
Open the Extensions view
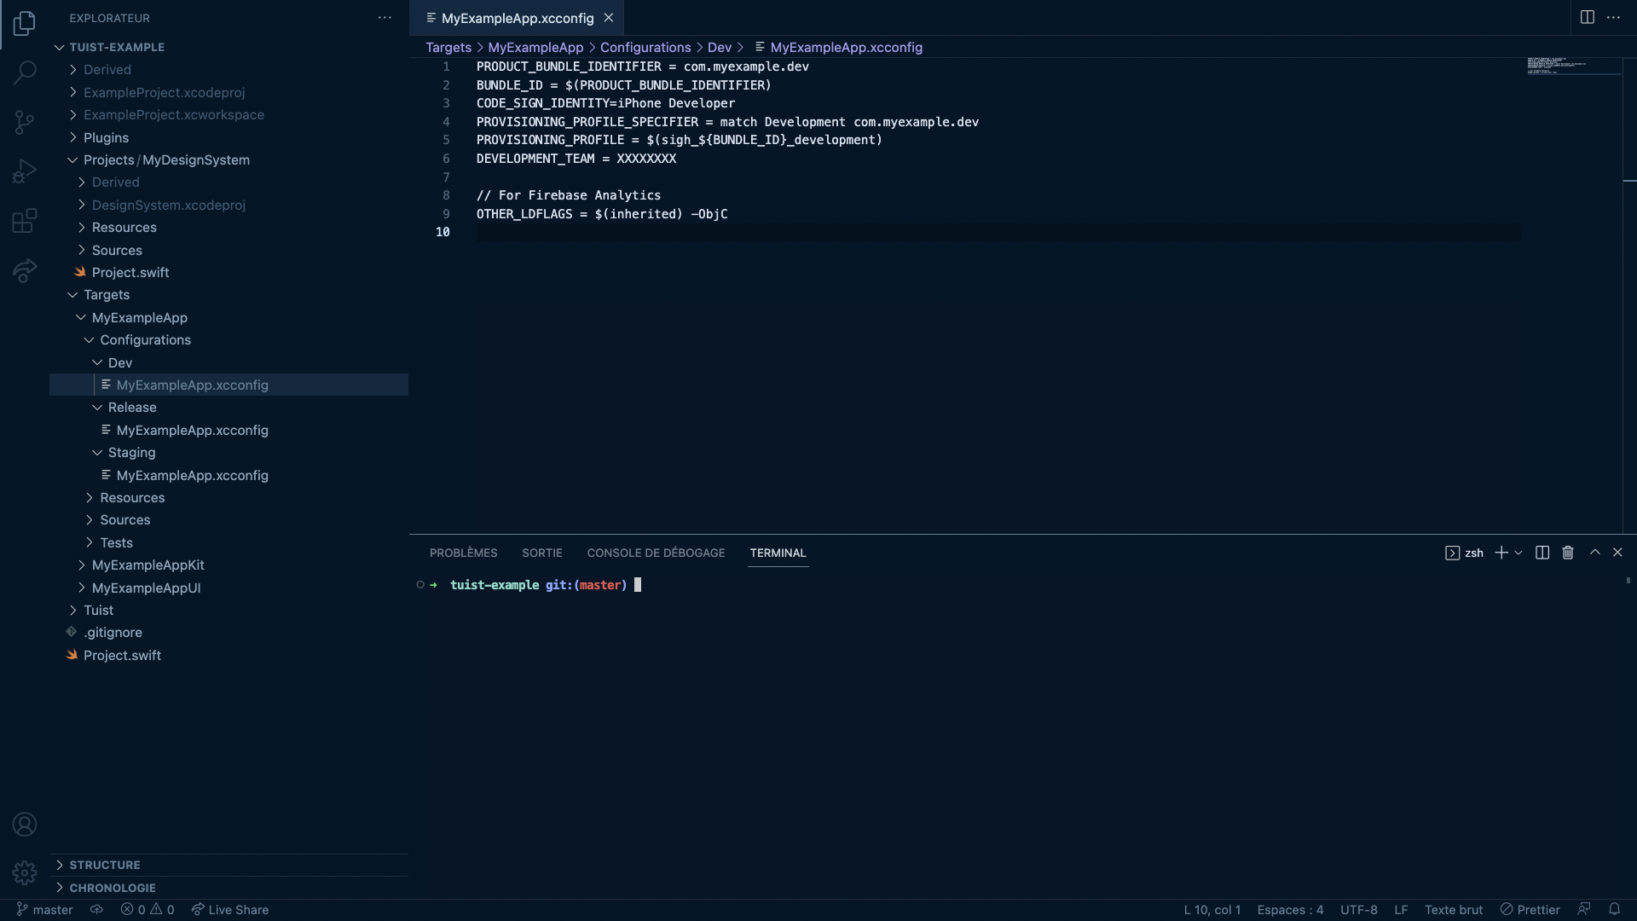pos(25,221)
